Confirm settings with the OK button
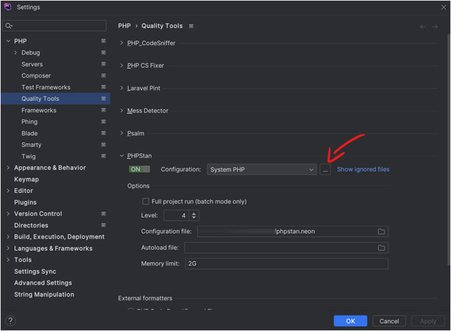The width and height of the screenshot is (451, 331). (x=350, y=321)
